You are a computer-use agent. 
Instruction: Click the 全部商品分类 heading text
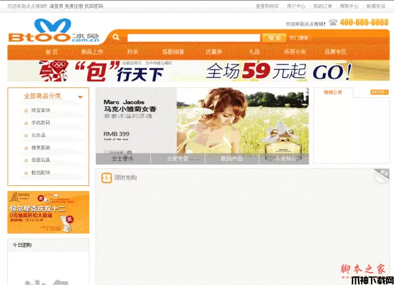[43, 96]
